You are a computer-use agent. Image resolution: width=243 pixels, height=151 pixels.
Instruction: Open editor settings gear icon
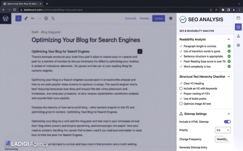(x=171, y=18)
